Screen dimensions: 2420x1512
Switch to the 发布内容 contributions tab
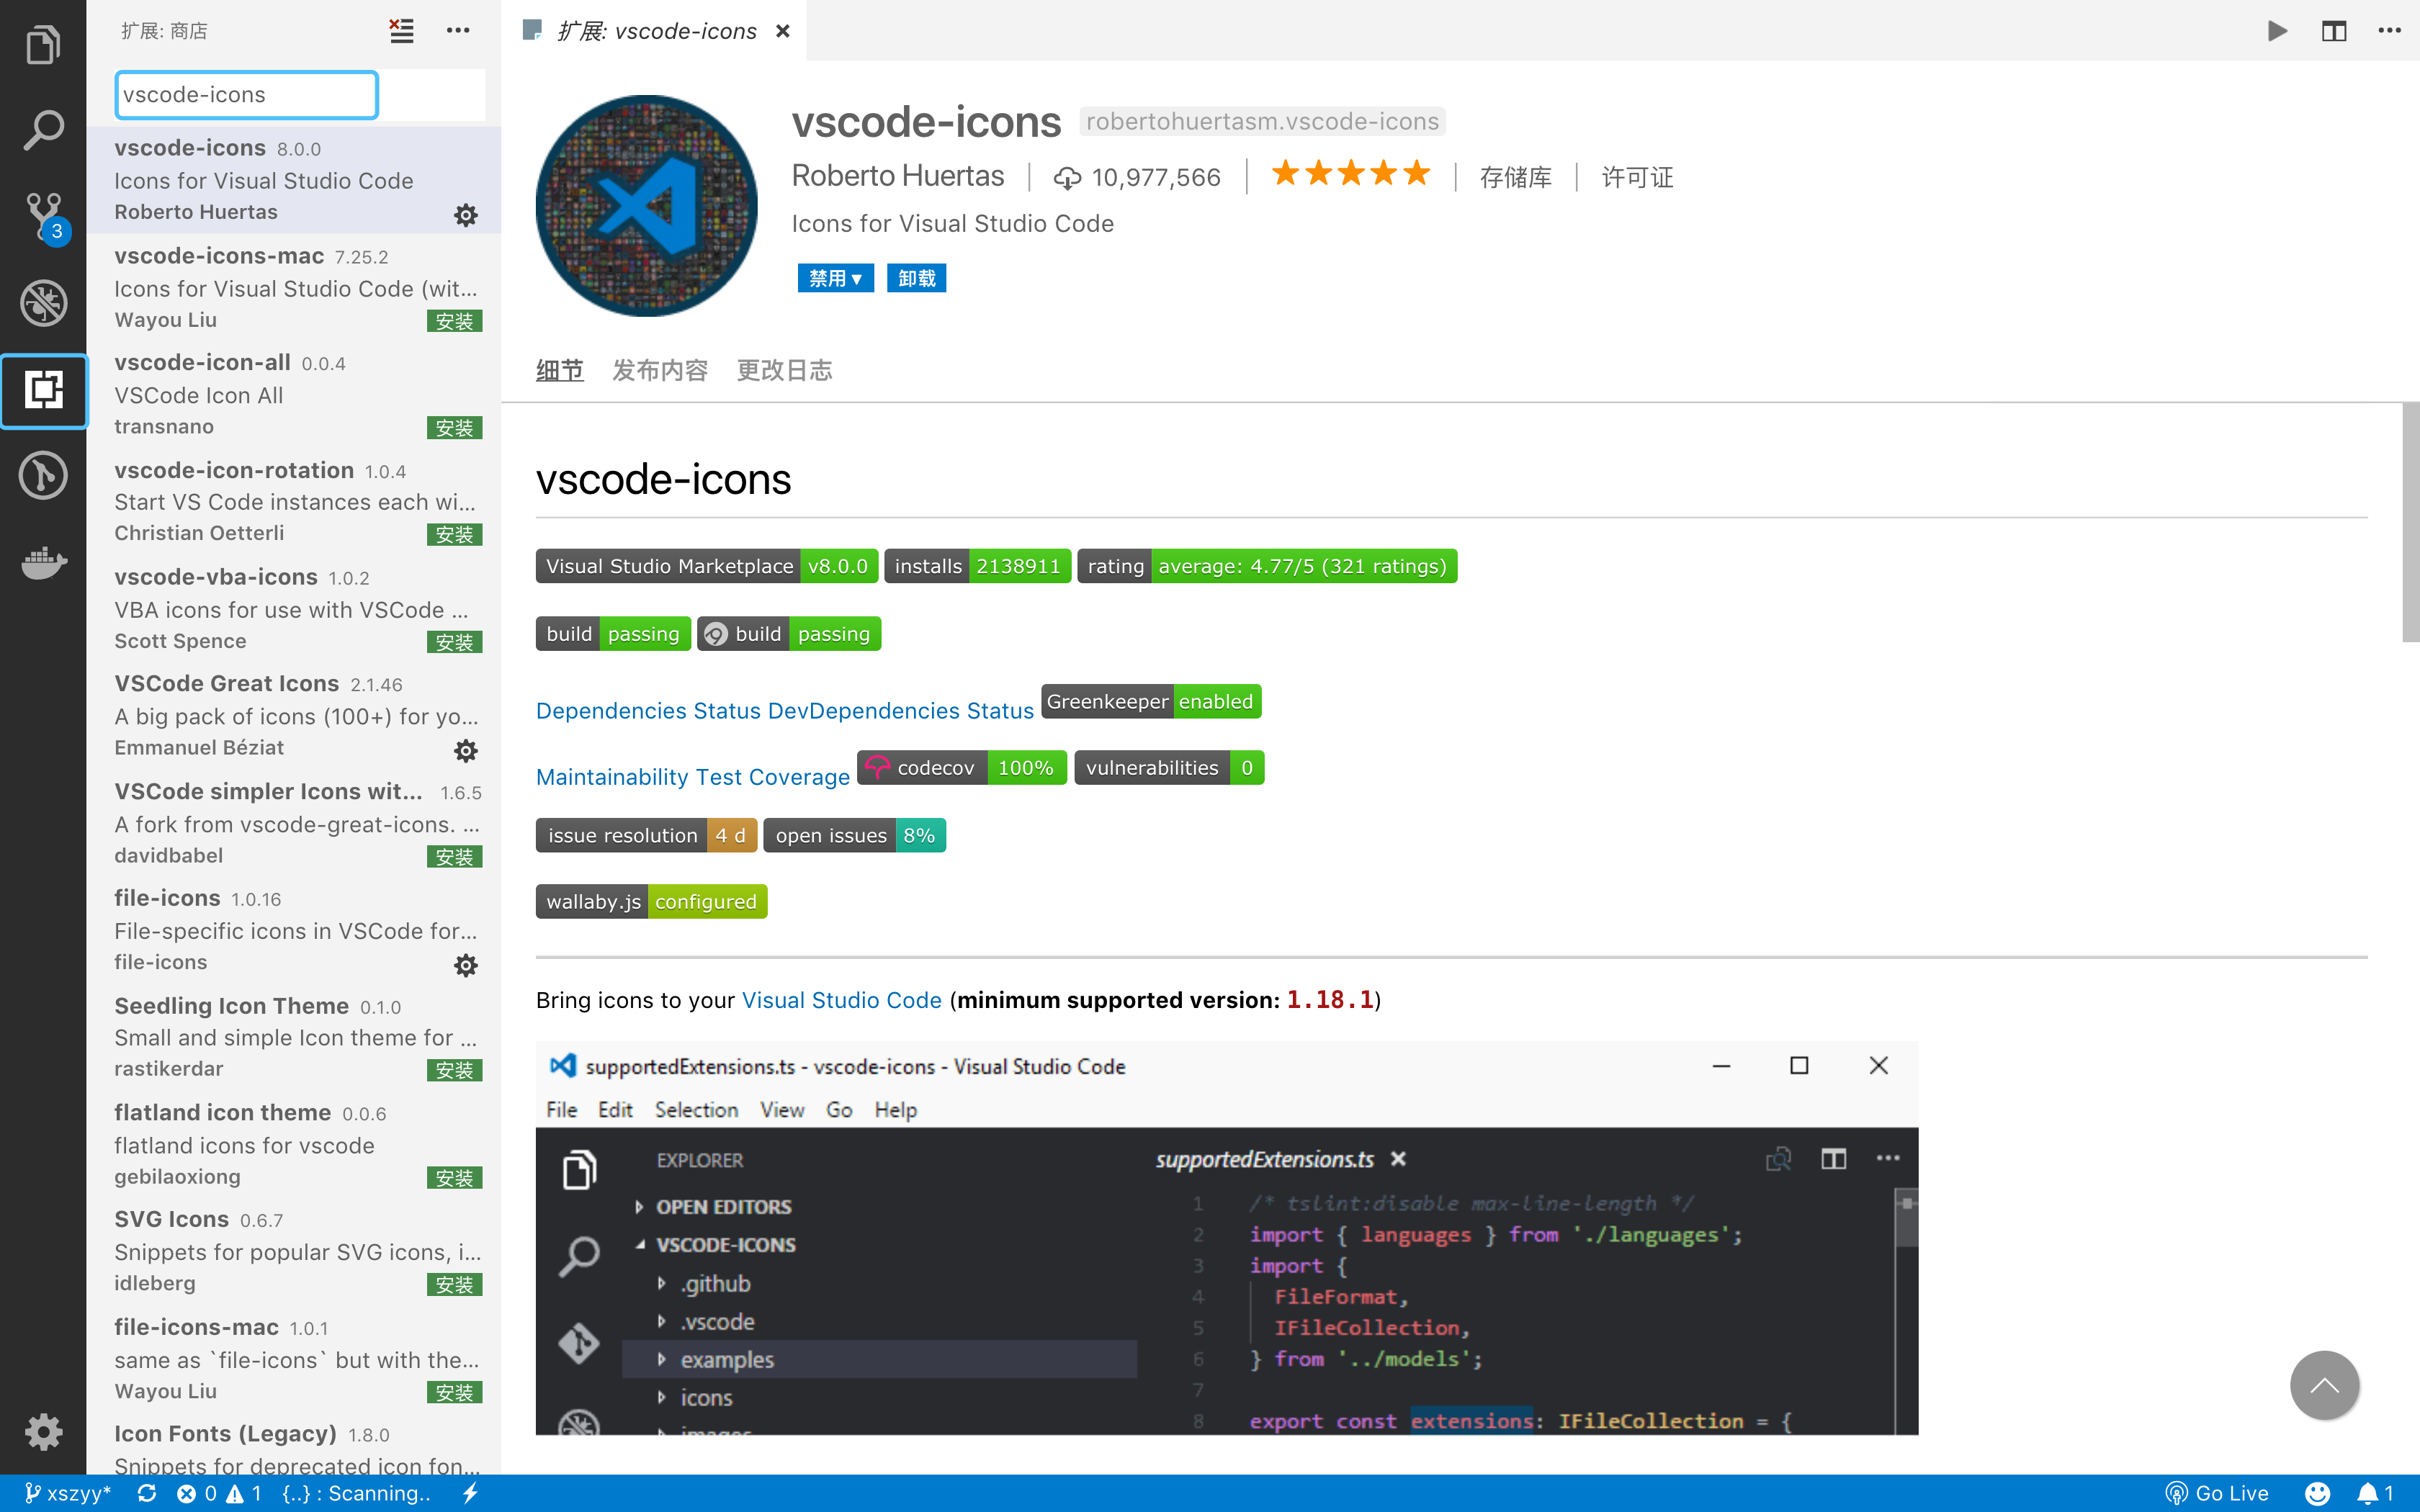[x=660, y=370]
